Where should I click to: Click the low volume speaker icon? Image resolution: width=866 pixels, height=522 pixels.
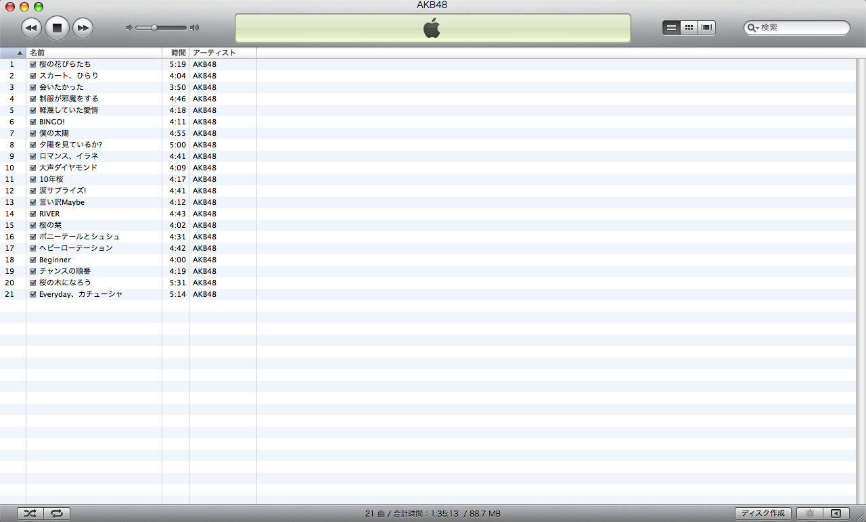129,28
